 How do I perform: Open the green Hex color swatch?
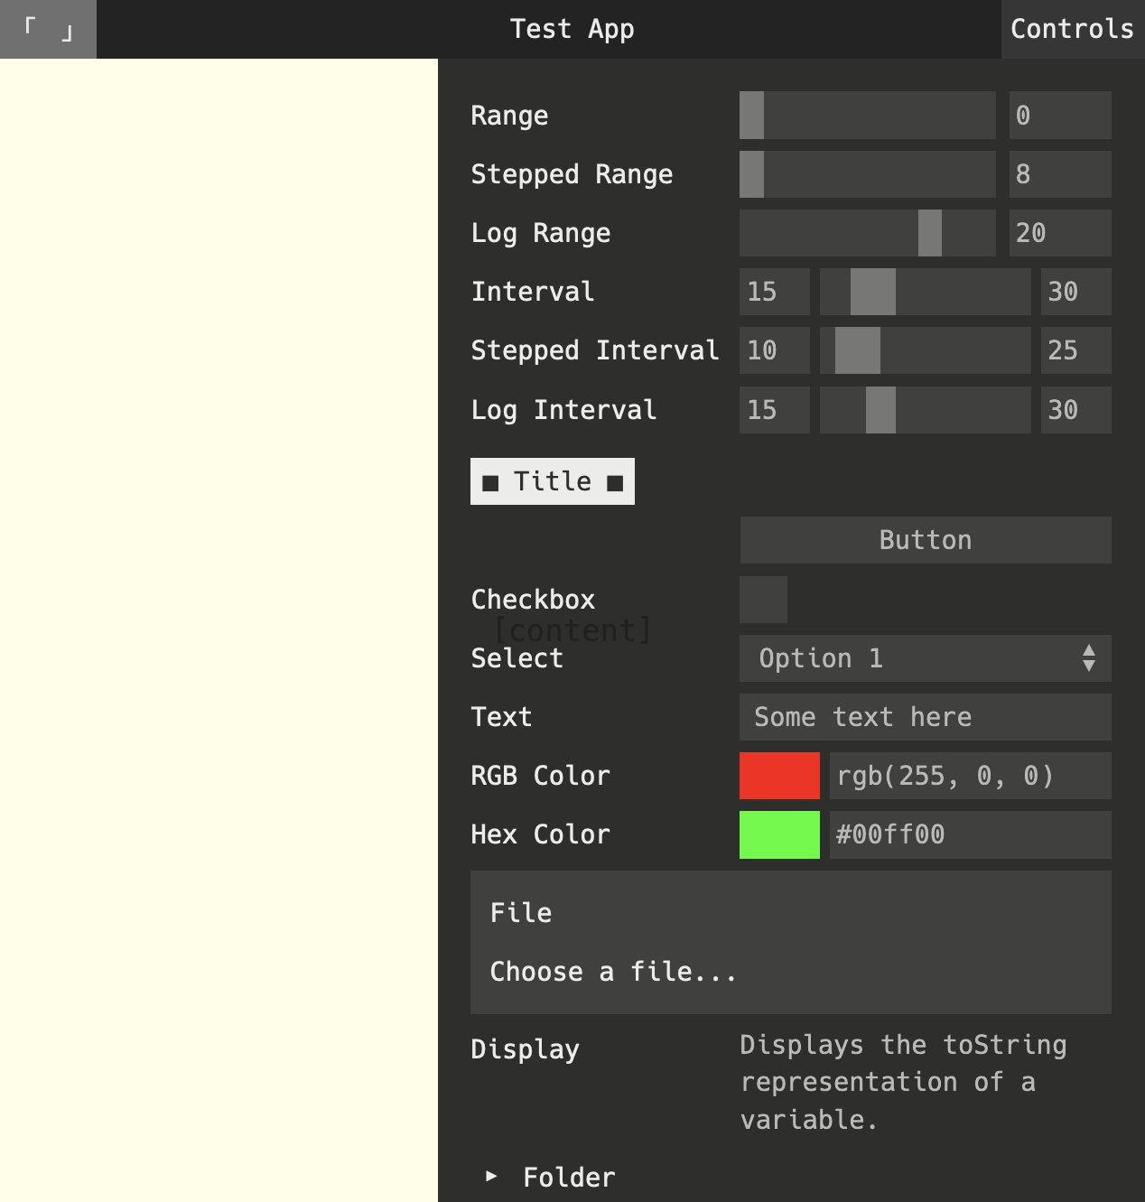(779, 834)
